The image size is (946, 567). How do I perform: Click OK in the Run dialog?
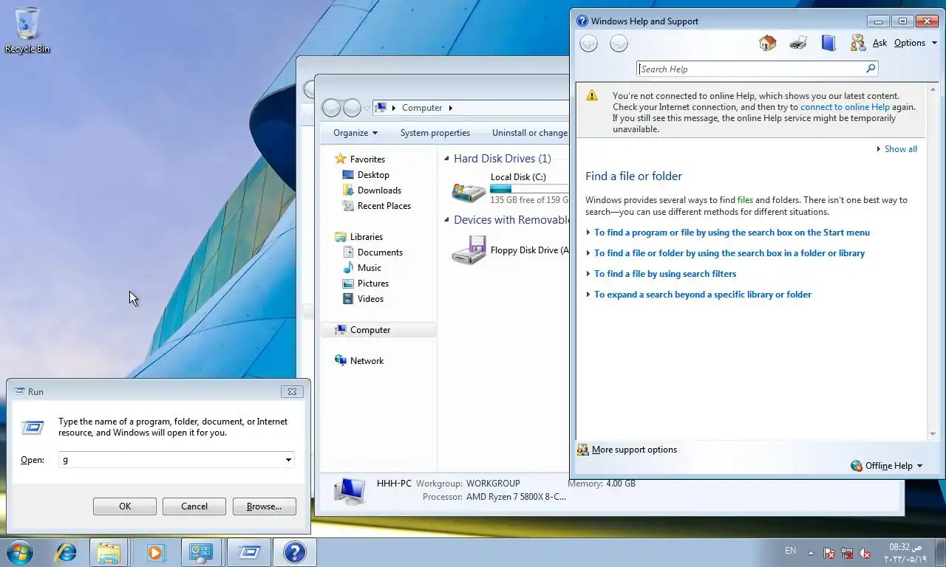click(125, 506)
